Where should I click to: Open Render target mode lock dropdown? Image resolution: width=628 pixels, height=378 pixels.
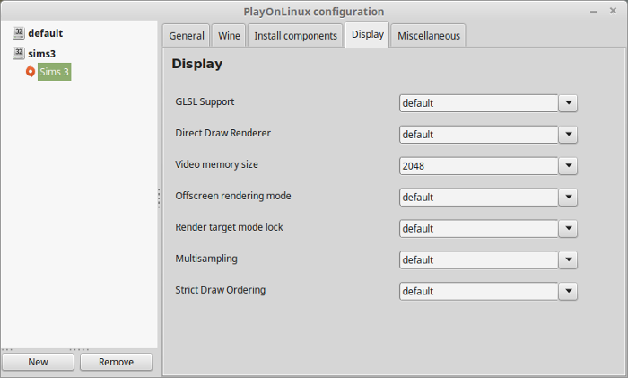(x=567, y=229)
